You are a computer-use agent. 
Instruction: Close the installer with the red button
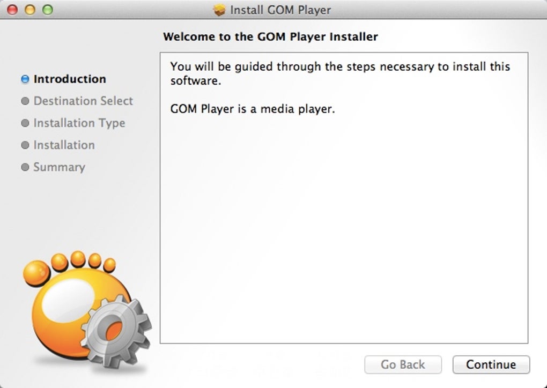point(12,10)
